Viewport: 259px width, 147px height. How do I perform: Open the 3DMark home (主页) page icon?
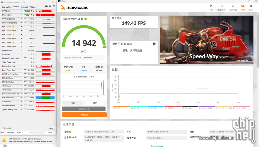point(211,6)
